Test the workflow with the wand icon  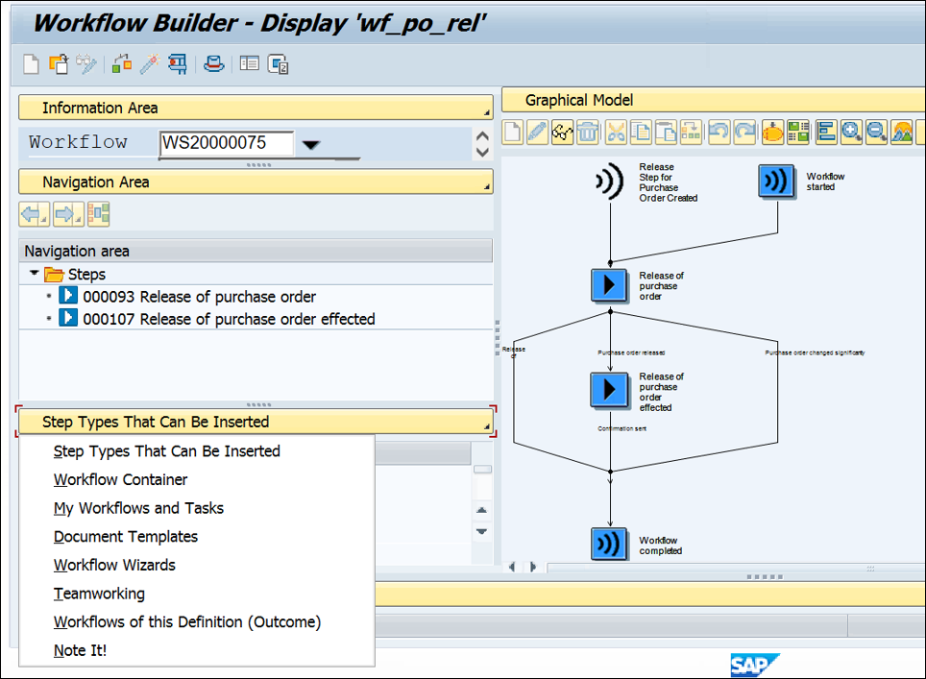(x=149, y=63)
